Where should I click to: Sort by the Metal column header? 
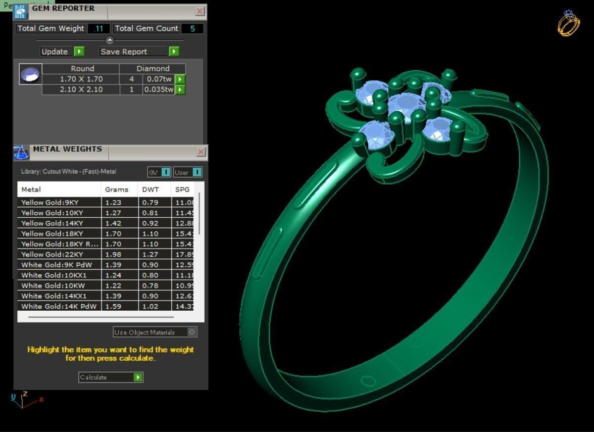(59, 190)
